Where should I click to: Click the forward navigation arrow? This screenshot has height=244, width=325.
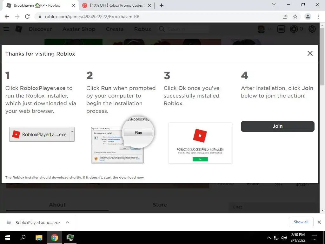tap(17, 17)
